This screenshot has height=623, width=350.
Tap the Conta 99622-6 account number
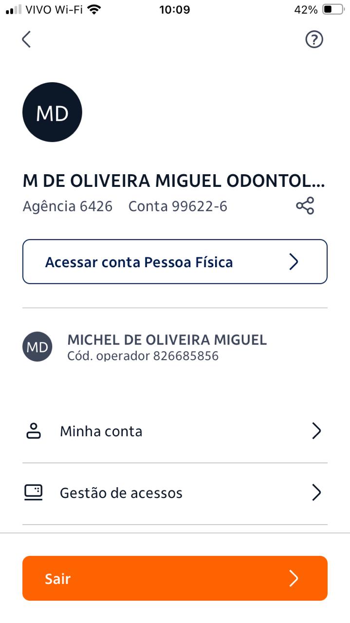[x=178, y=206]
